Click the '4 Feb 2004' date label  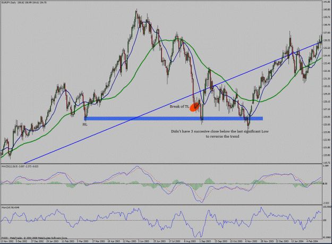[x=312, y=241]
